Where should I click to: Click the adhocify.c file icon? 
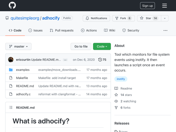coord(11,94)
